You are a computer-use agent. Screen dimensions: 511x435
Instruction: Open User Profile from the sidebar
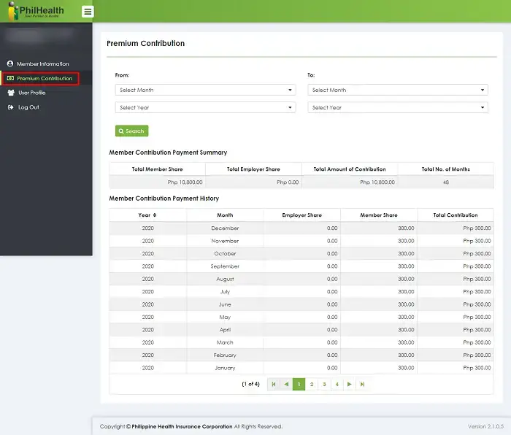[31, 93]
